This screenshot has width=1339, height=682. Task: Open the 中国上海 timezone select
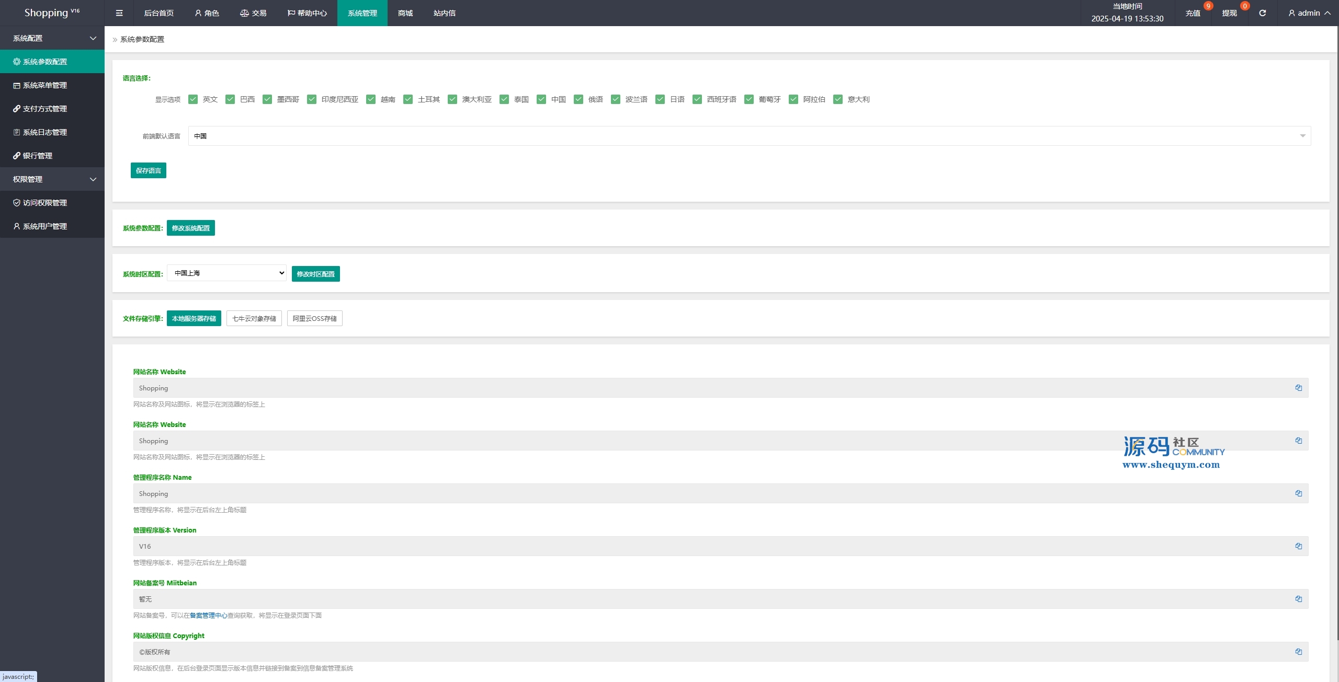point(226,273)
